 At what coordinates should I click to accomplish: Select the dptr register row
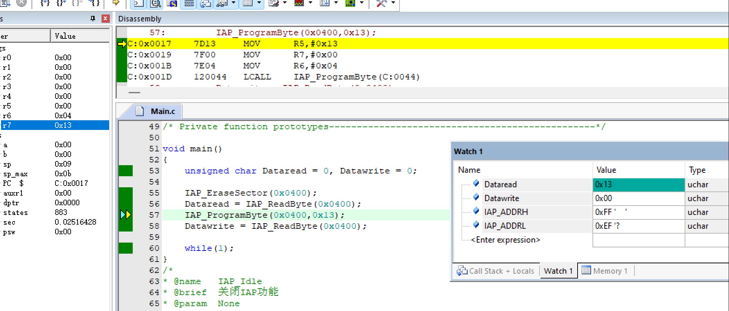[x=54, y=202]
